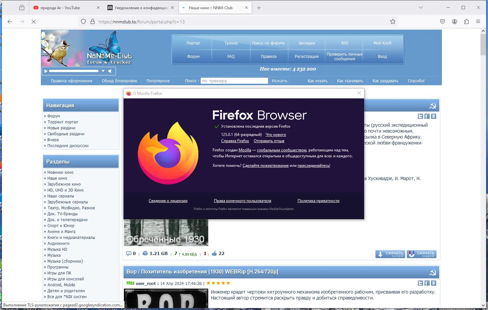Open Торрент портал in Навигация
488x310 pixels.
pyautogui.click(x=63, y=122)
